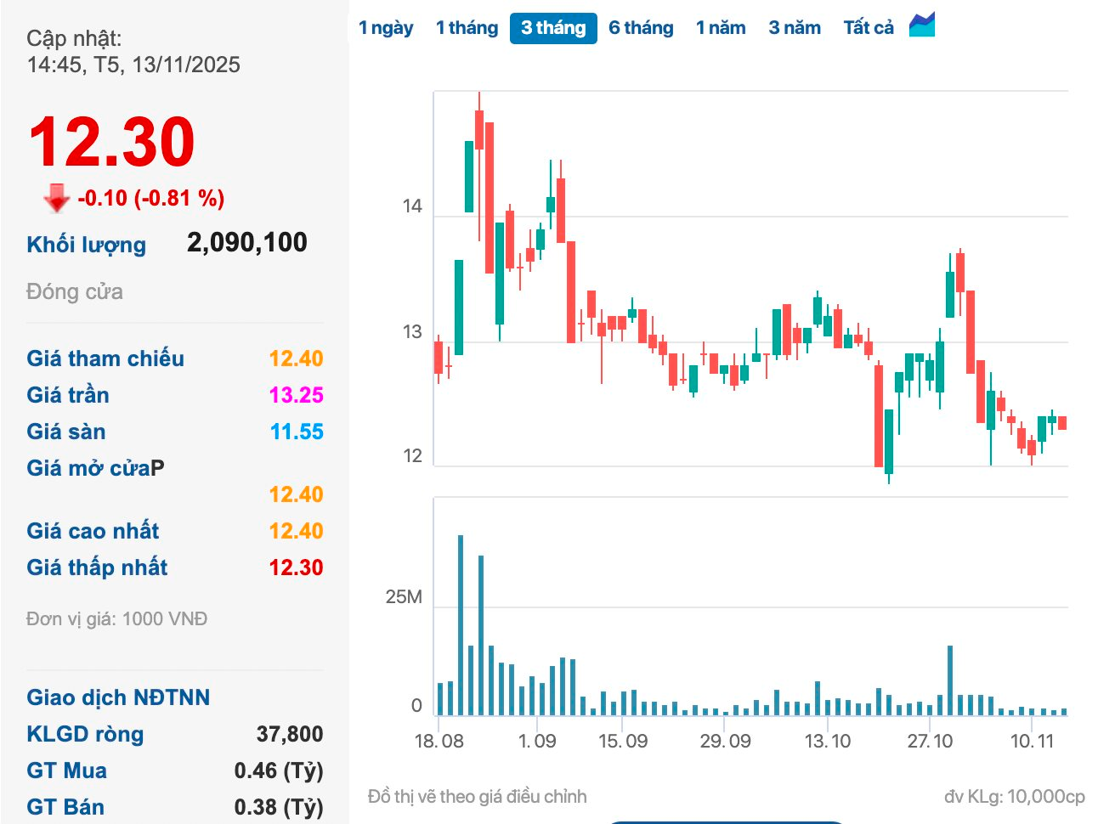Click the "Giao dịch NĐTNN" section heading
This screenshot has height=824, width=1115.
pos(118,697)
